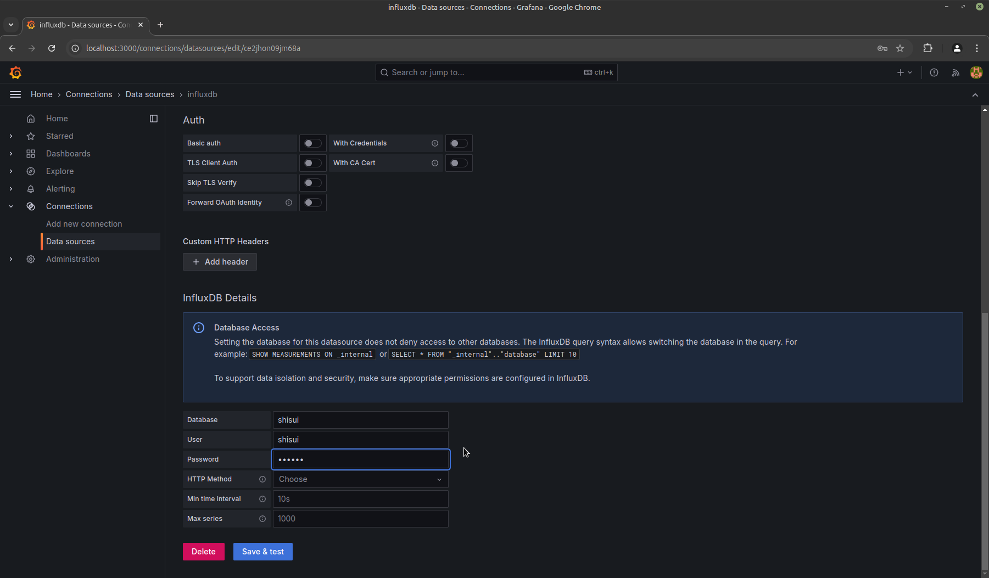
Task: View site information icon in address bar
Action: [x=75, y=48]
